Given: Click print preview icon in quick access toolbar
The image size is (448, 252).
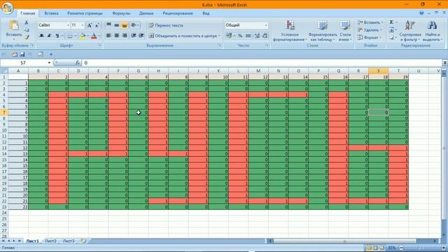Looking at the screenshot, I should coord(41,55).
